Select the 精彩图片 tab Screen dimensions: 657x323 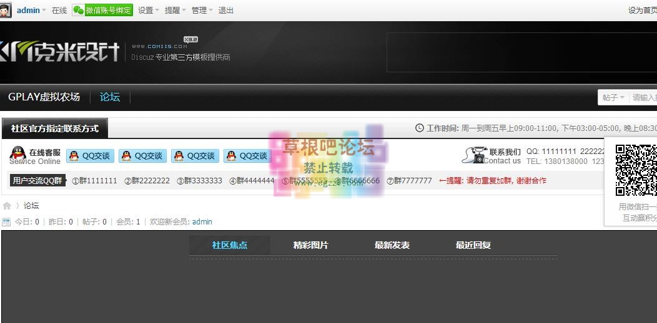pos(311,245)
